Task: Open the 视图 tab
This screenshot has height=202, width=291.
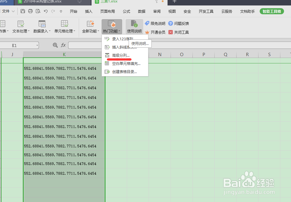Action: [172, 11]
